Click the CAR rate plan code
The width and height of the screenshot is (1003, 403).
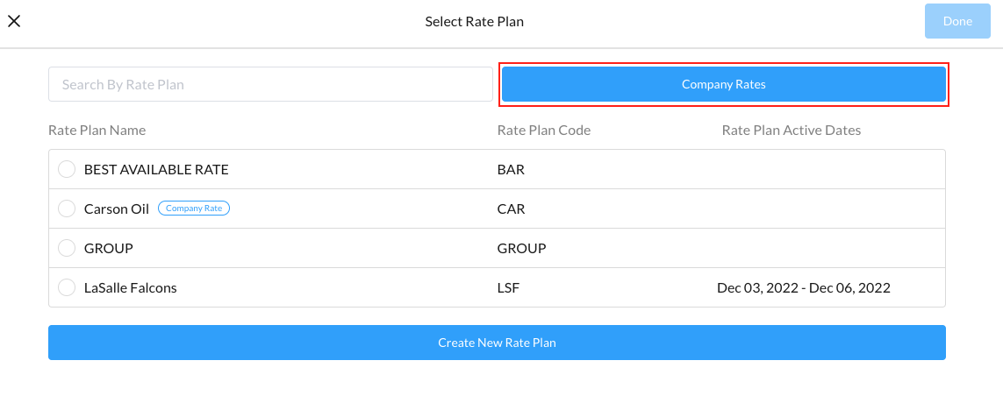(x=511, y=209)
